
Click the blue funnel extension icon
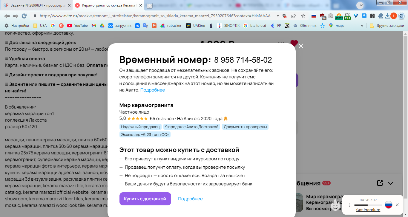(356, 16)
